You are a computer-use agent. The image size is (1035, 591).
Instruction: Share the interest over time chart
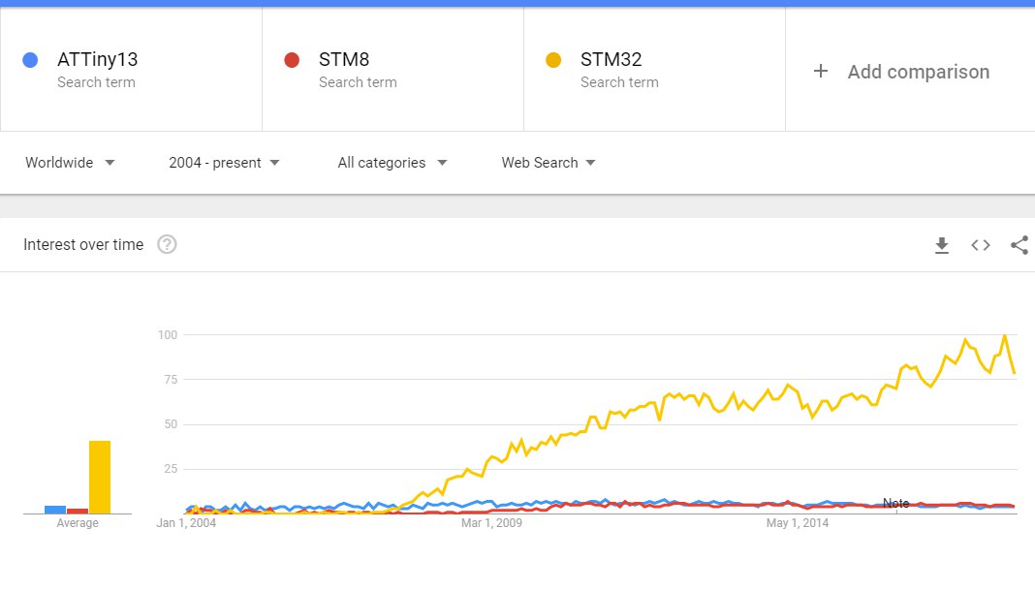pos(1019,245)
